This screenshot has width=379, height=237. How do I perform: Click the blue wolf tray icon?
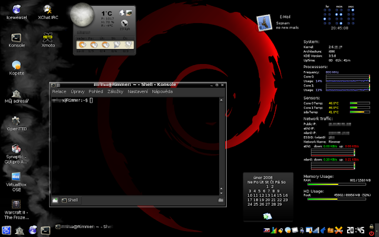click(323, 230)
